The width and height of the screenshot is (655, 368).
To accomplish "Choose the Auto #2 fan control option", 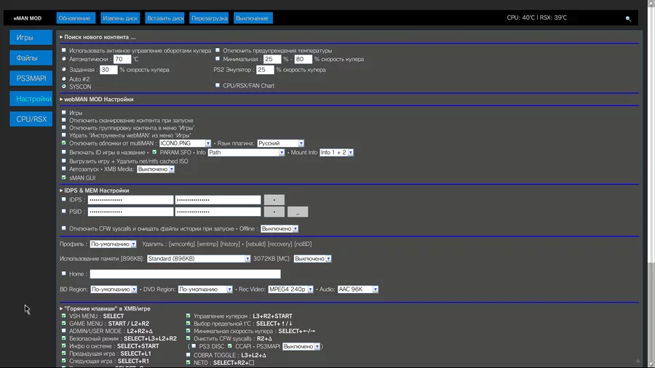I will pyautogui.click(x=64, y=79).
